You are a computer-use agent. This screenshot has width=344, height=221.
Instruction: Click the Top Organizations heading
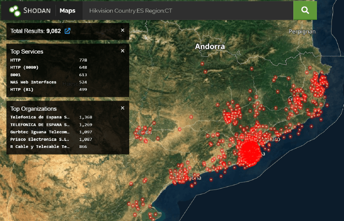34,109
